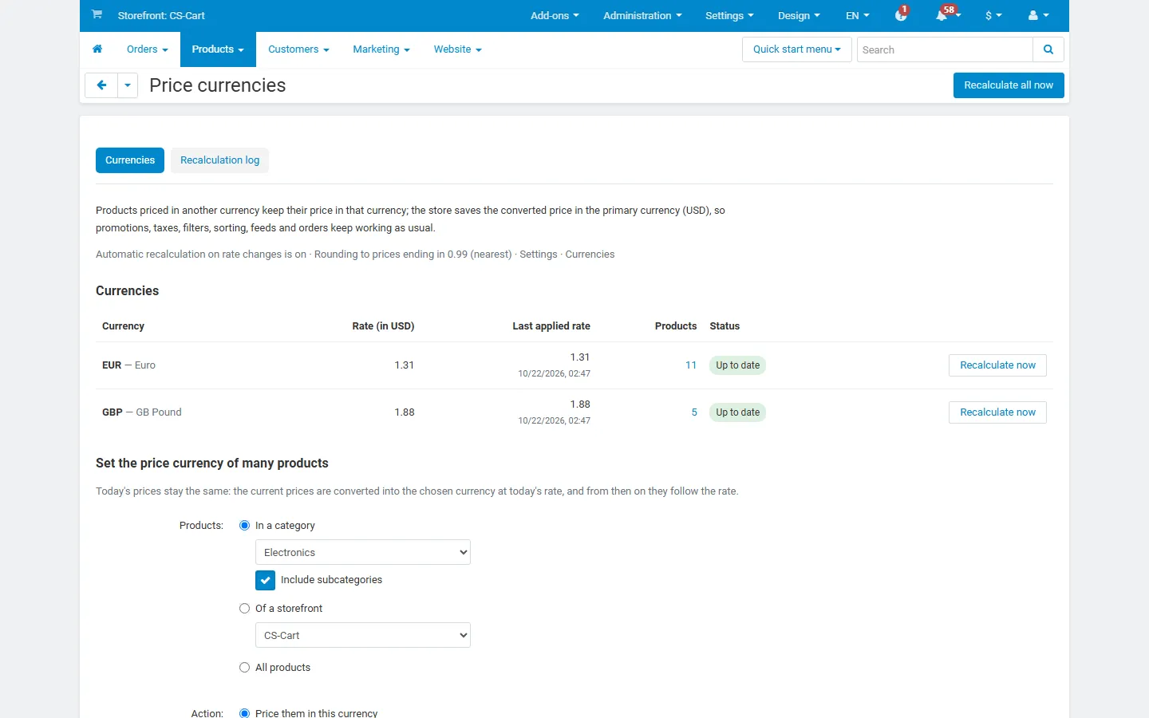Go to the dashboard home icon

97,49
